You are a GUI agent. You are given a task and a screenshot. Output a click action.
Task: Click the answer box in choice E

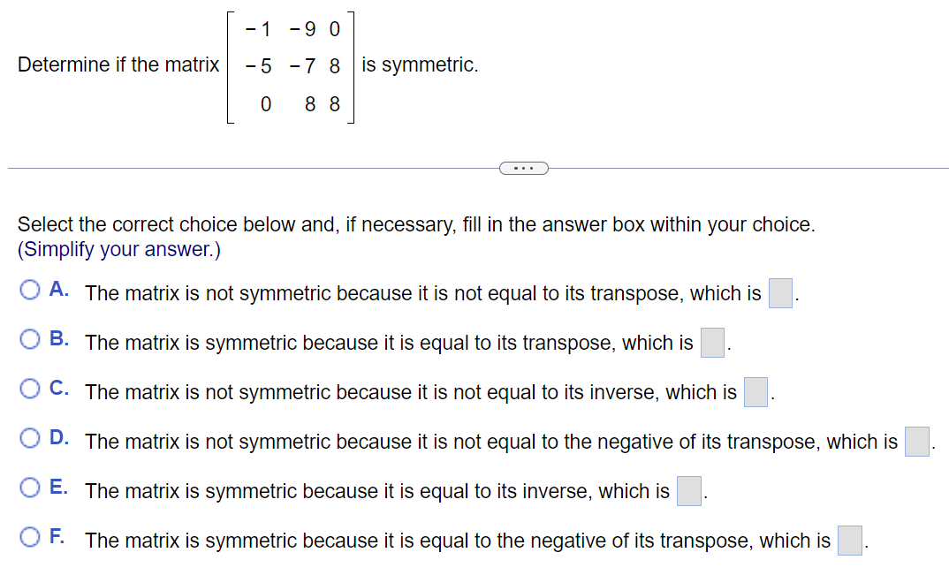(x=688, y=491)
